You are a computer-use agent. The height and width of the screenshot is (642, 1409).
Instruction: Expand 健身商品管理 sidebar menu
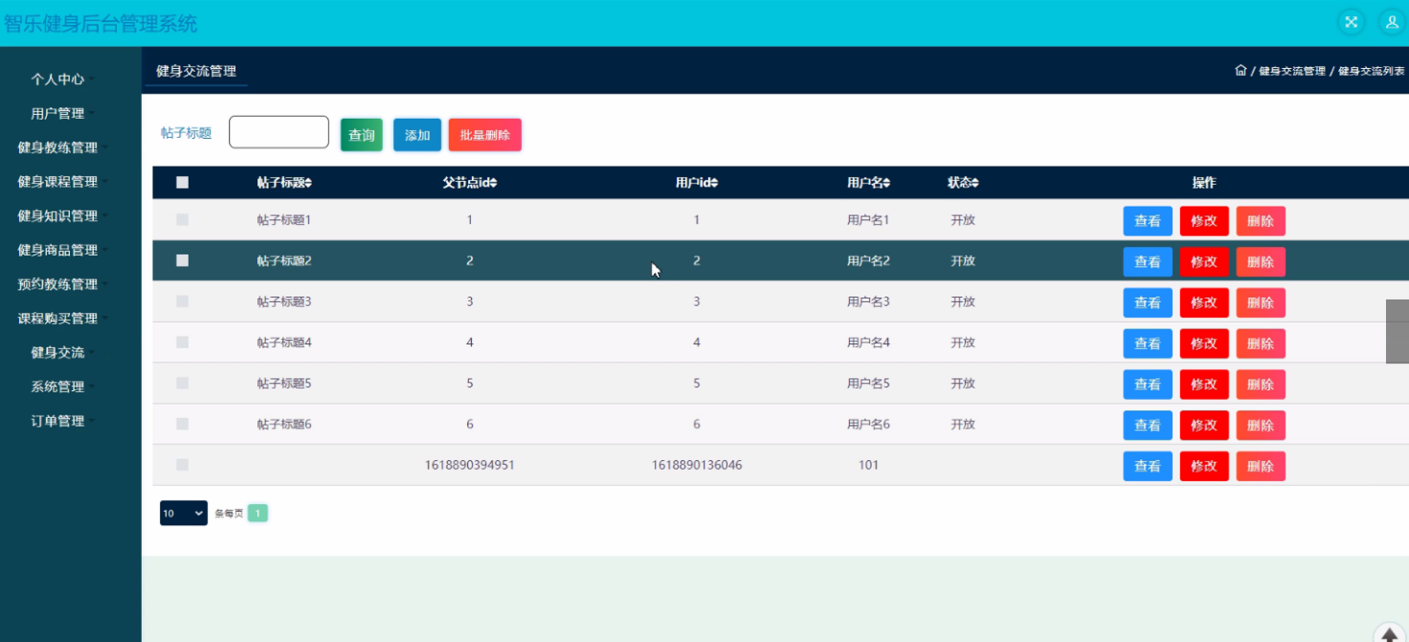[57, 250]
